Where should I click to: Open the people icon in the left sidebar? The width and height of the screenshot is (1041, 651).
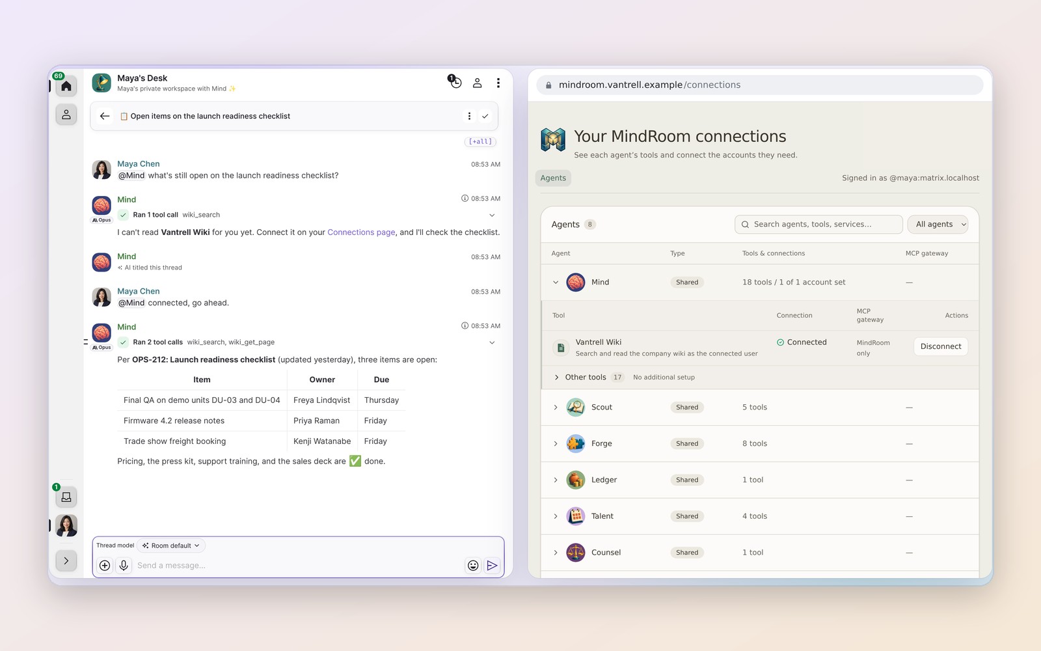pyautogui.click(x=66, y=115)
